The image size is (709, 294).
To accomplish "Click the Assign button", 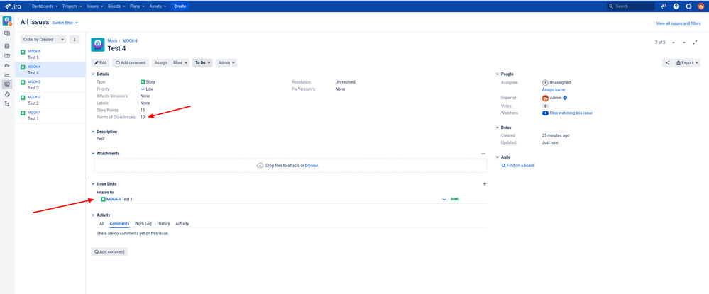I will pos(160,63).
